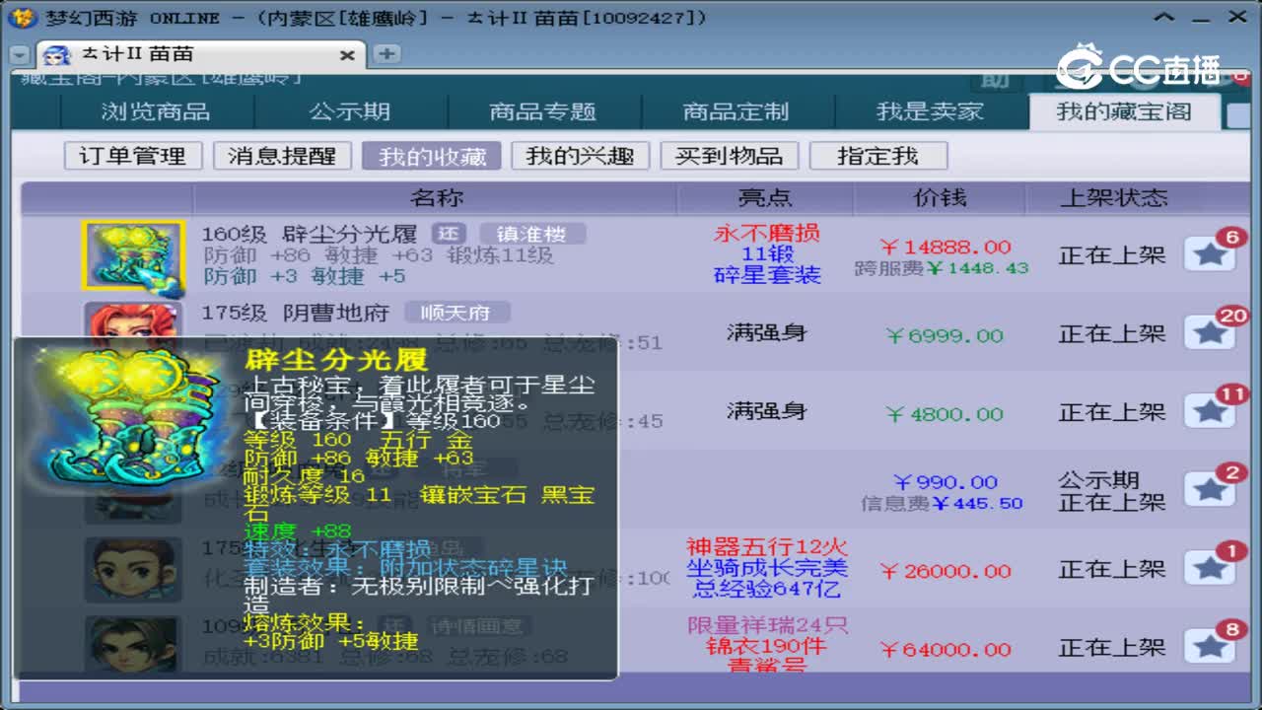
Task: Toggle favorite star on 辟尘分光履 row
Action: pyautogui.click(x=1210, y=255)
